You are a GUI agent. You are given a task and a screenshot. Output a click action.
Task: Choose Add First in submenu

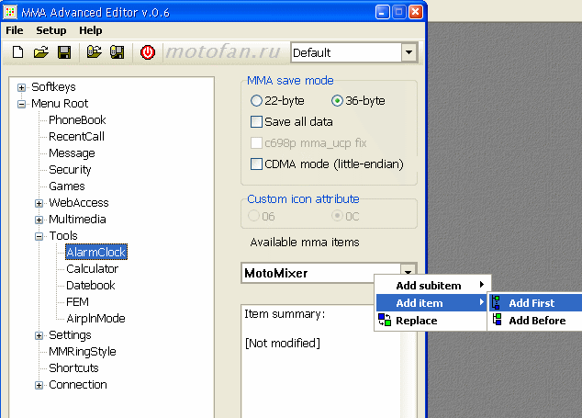pyautogui.click(x=535, y=303)
